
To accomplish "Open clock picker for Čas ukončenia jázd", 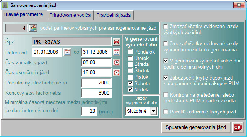I will pos(117,73).
